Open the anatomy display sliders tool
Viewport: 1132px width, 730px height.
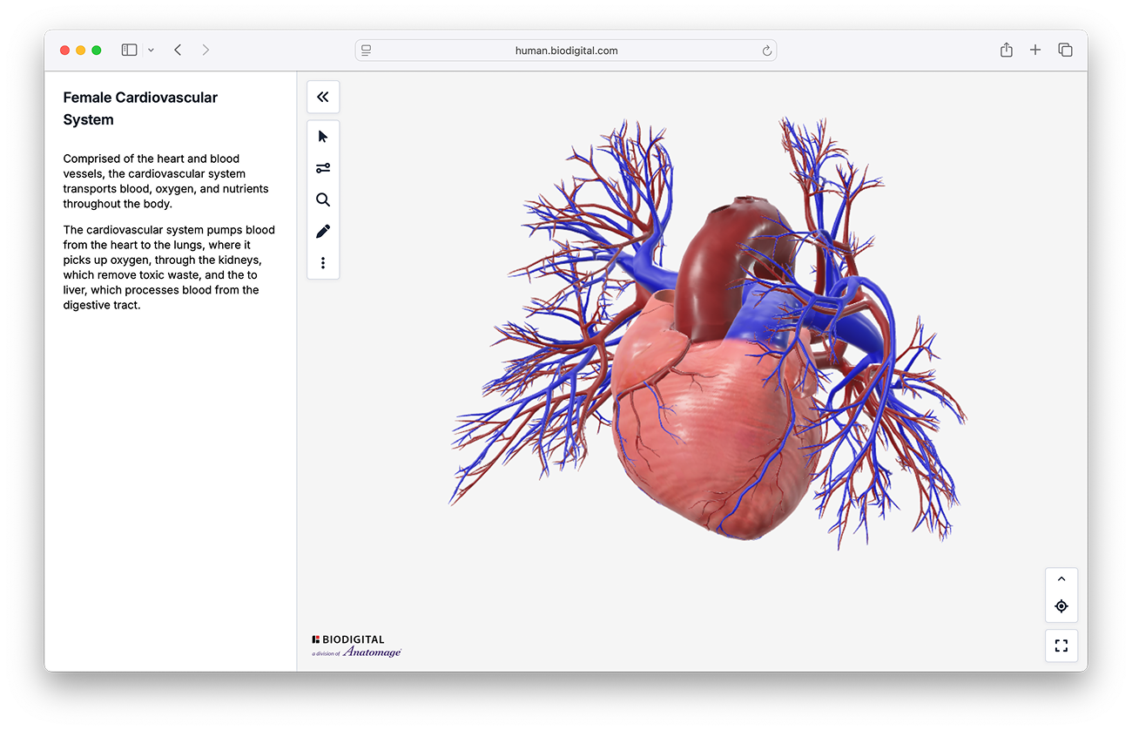coord(323,168)
